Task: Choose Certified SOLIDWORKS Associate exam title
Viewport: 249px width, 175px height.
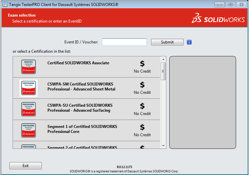Action: [x=78, y=63]
